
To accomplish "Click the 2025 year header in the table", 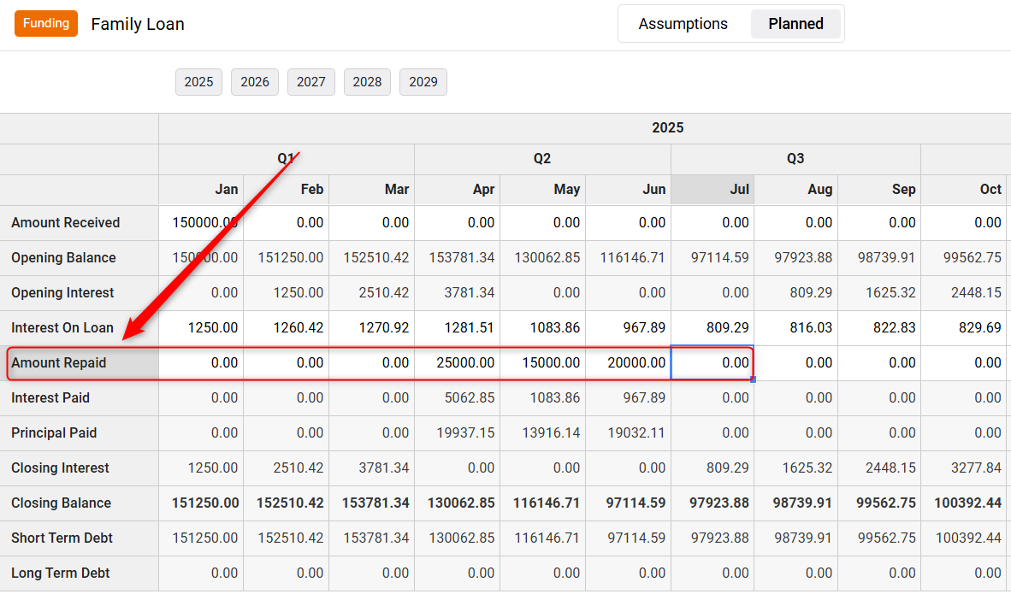I will [667, 128].
